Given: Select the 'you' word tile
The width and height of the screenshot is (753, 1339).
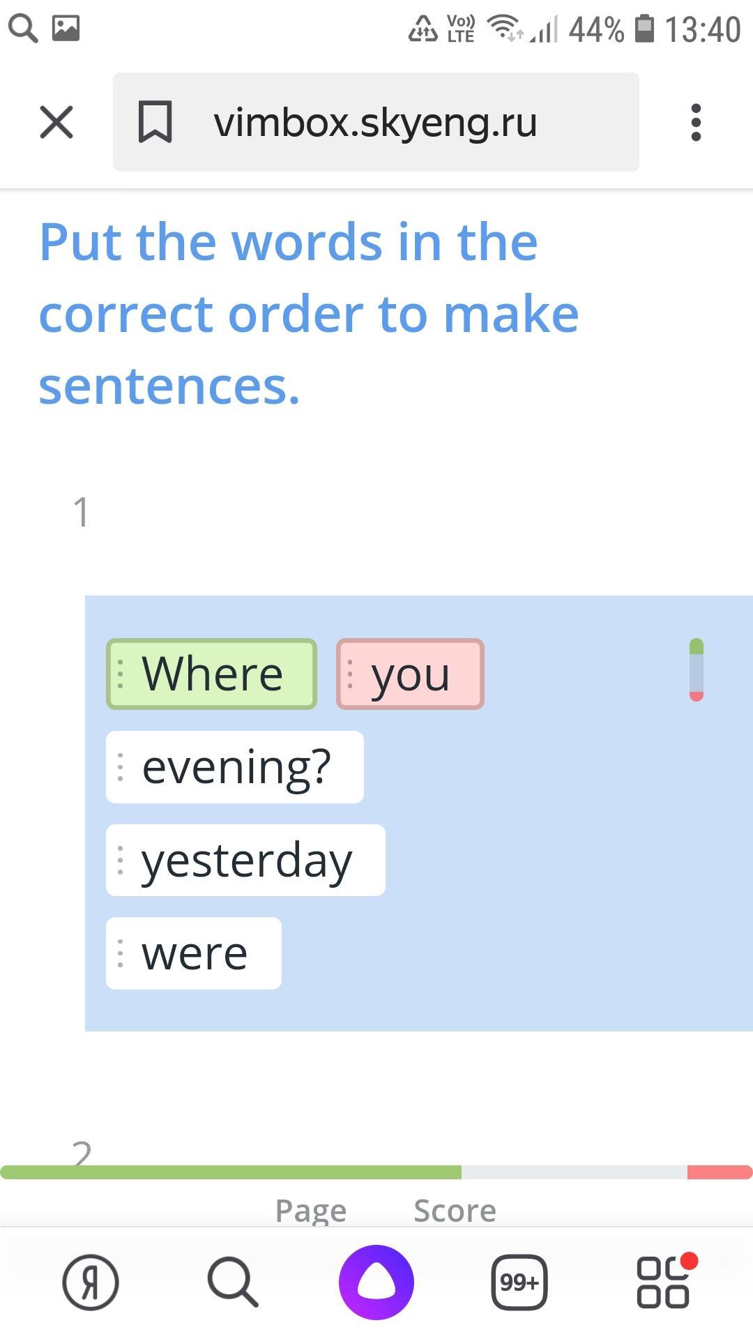Looking at the screenshot, I should [410, 674].
